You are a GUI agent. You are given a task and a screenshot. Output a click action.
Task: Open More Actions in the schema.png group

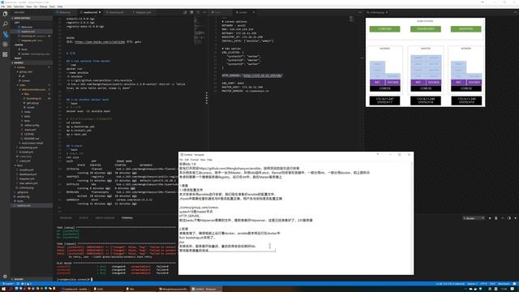pos(516,12)
